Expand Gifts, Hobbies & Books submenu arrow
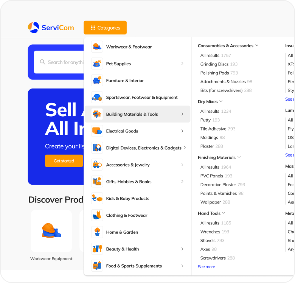The image size is (295, 283). tap(182, 182)
